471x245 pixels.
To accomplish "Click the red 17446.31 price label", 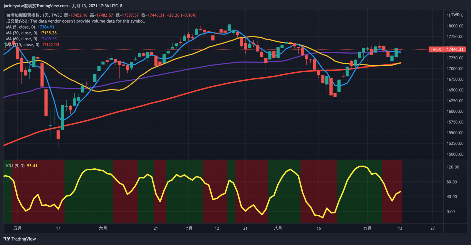I will (455, 49).
